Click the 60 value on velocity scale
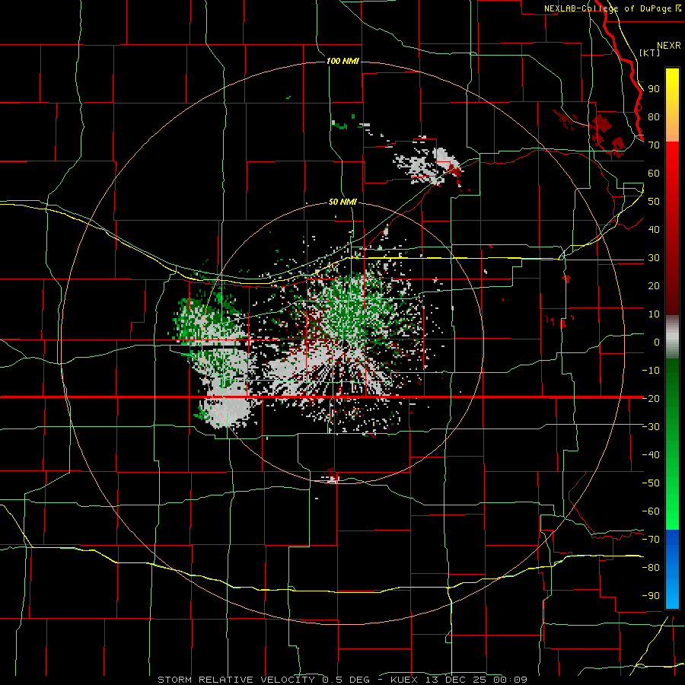Viewport: 685px width, 685px height. click(x=654, y=174)
